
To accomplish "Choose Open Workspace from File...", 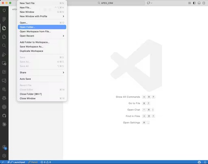I will 42,31.
